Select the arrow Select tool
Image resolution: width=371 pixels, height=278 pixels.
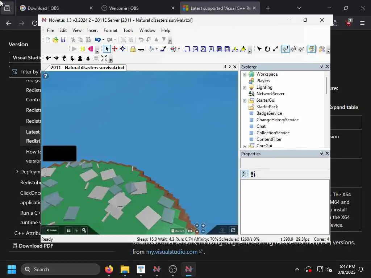tap(107, 49)
